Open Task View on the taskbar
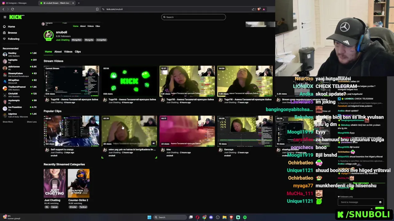394x221 pixels. (x=191, y=217)
